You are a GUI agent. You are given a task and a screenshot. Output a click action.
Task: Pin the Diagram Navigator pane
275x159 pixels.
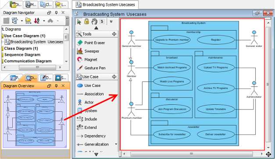click(56, 13)
